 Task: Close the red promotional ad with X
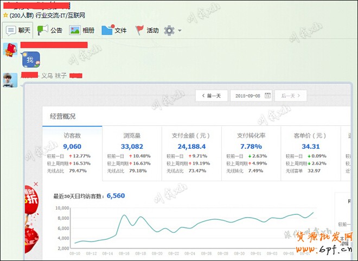tap(36, 184)
